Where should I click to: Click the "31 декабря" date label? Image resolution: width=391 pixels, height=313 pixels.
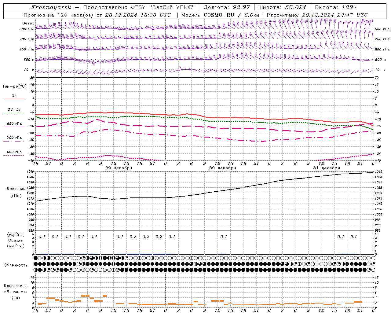pyautogui.click(x=327, y=168)
